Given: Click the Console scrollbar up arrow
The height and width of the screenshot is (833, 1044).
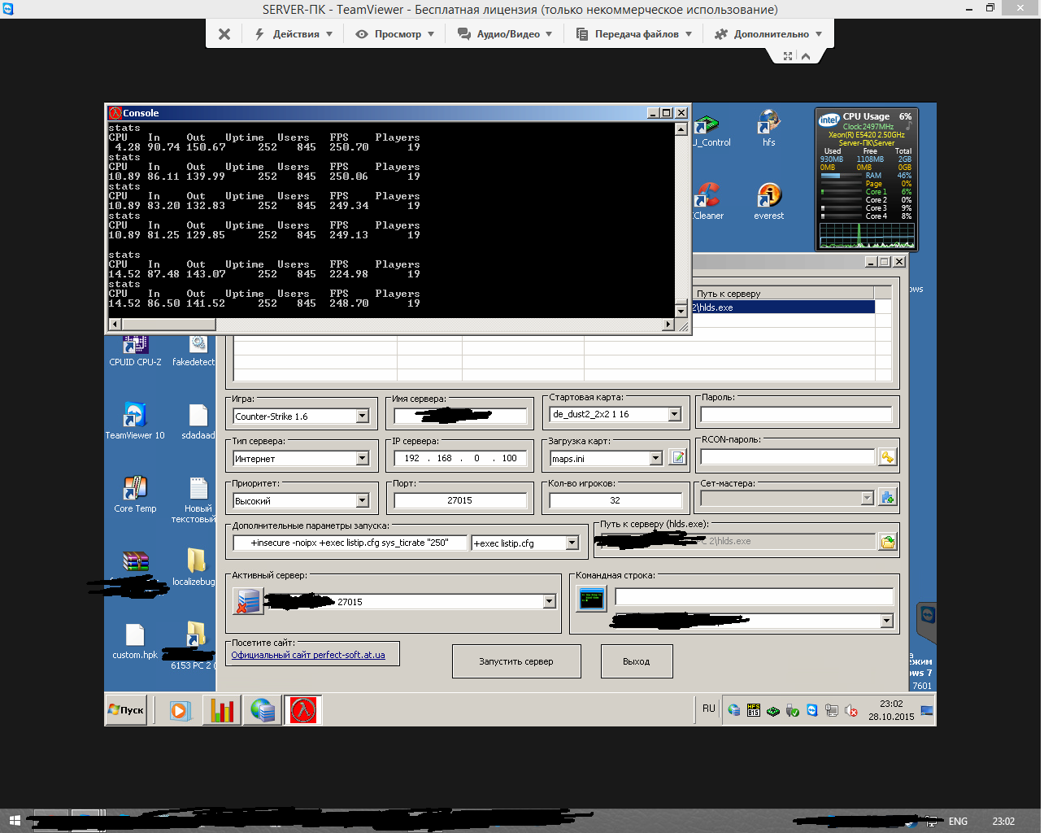Looking at the screenshot, I should click(x=681, y=129).
